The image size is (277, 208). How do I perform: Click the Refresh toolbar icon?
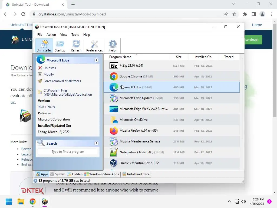pyautogui.click(x=76, y=46)
